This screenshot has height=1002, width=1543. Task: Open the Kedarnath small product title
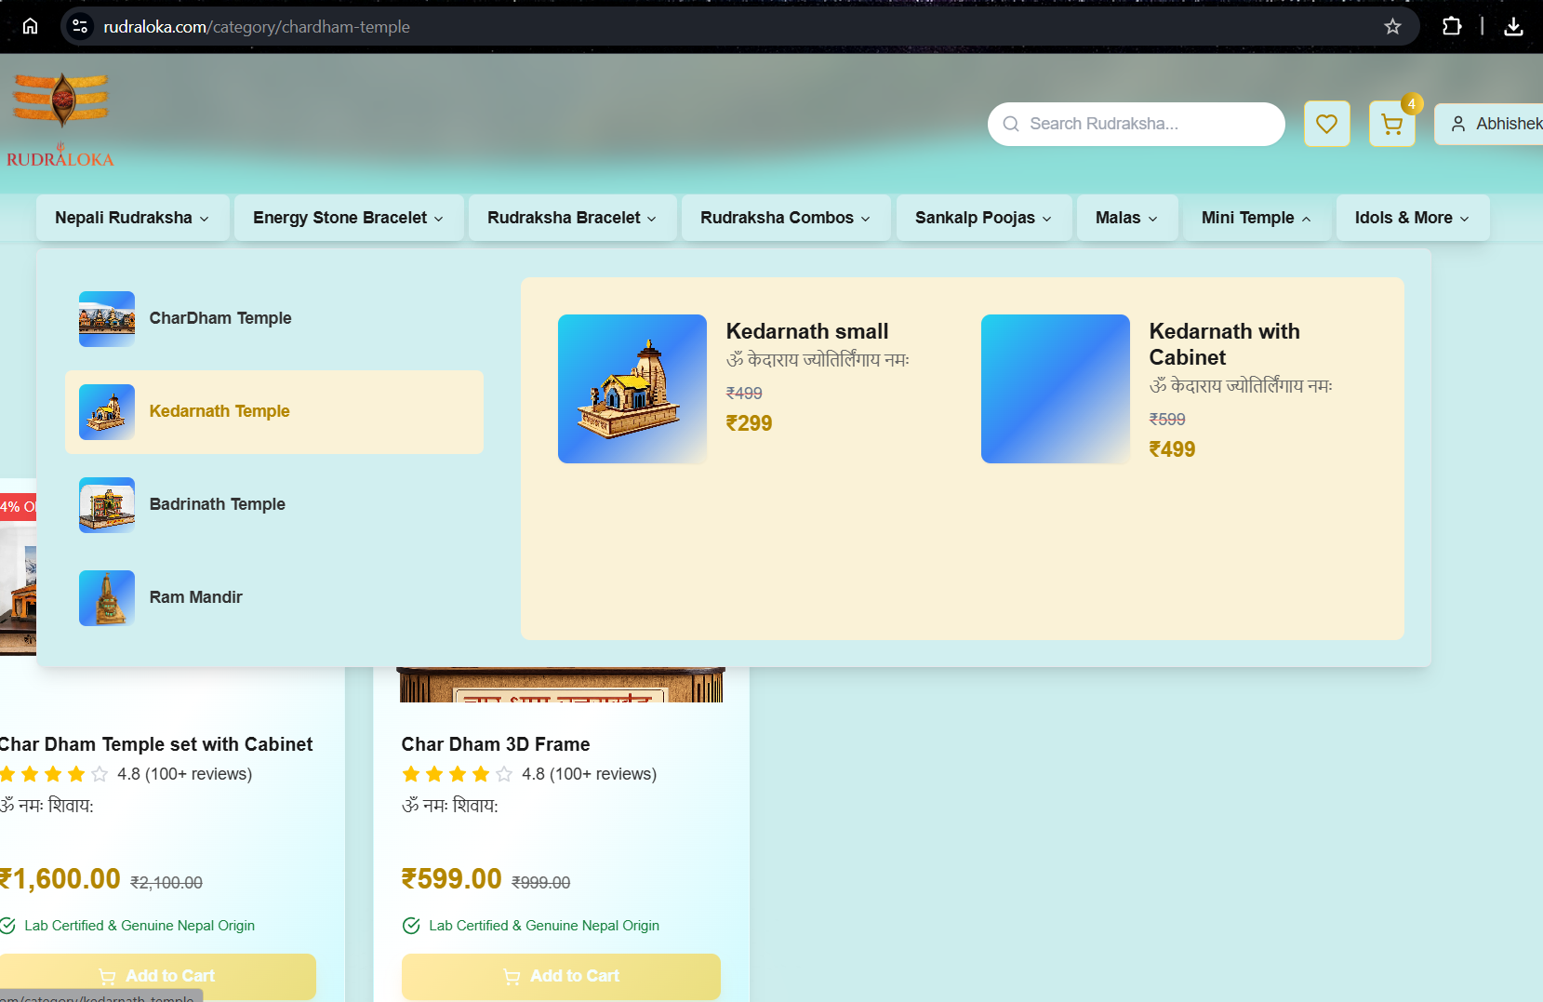click(x=807, y=331)
